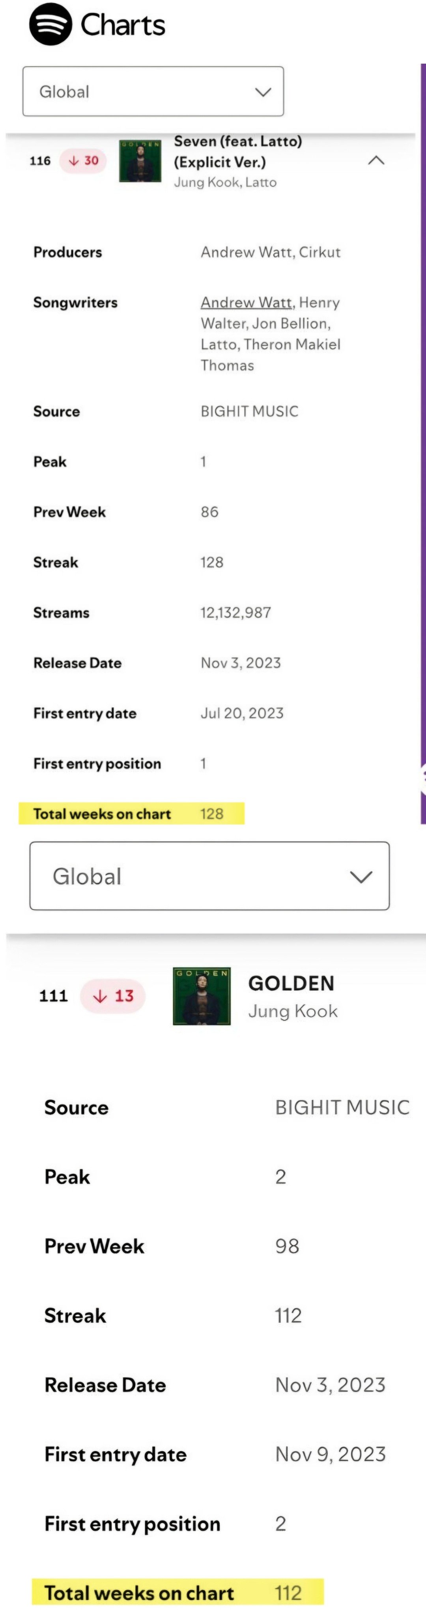Click the GOLDEN album title

[291, 983]
